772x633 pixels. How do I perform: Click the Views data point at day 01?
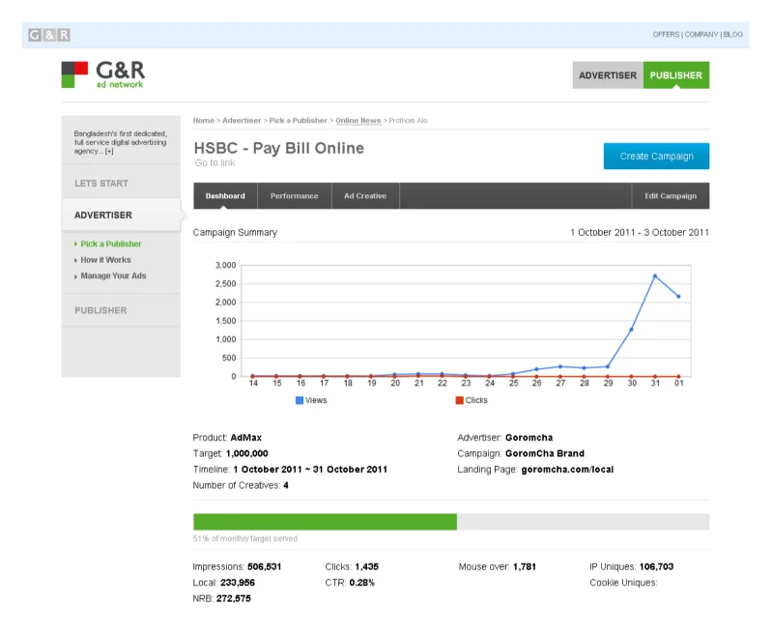tap(678, 297)
